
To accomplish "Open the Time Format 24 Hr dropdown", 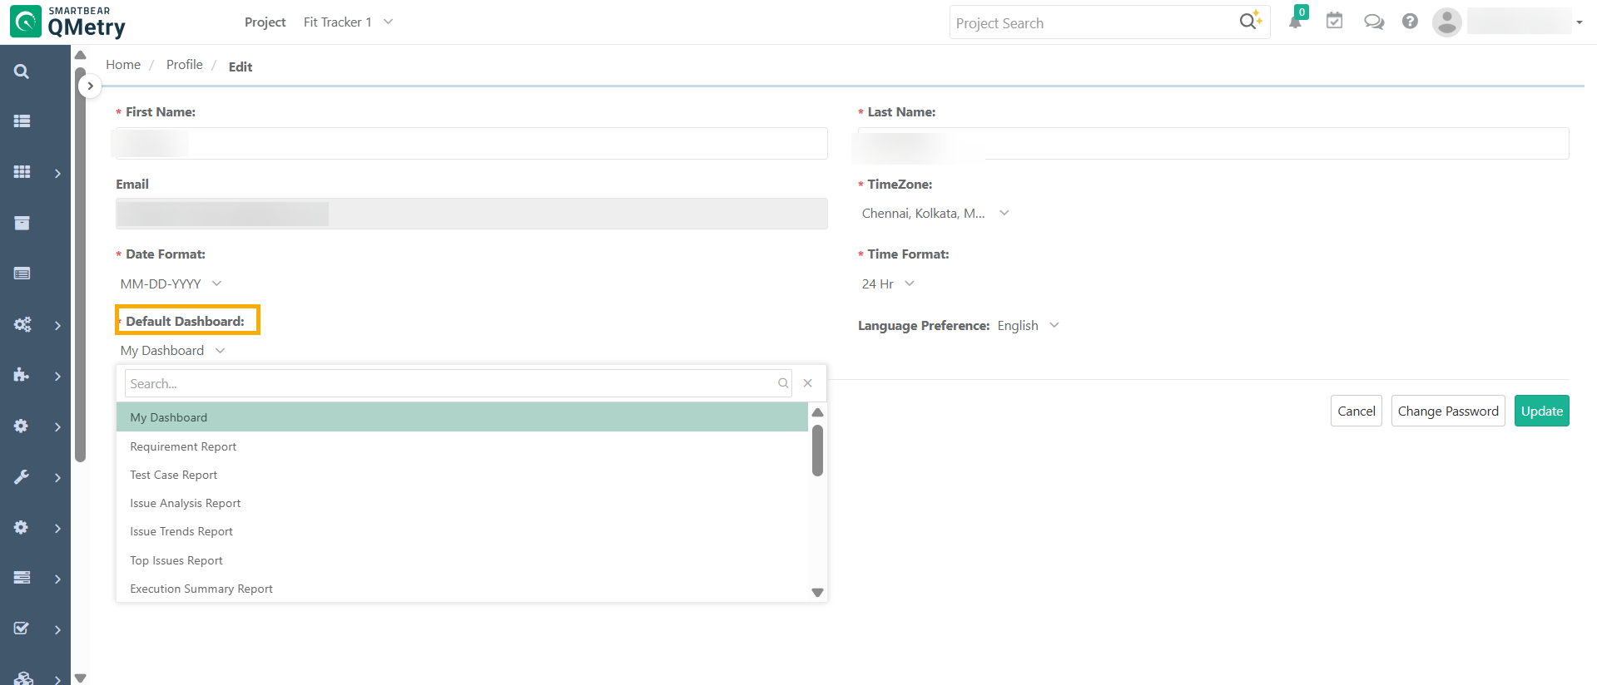I will coord(888,283).
